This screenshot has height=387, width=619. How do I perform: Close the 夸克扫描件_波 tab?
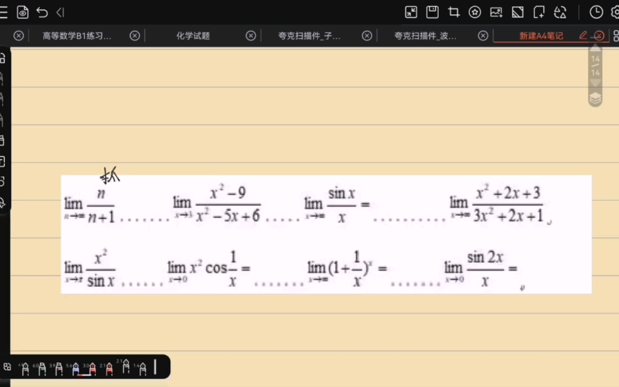pos(483,36)
